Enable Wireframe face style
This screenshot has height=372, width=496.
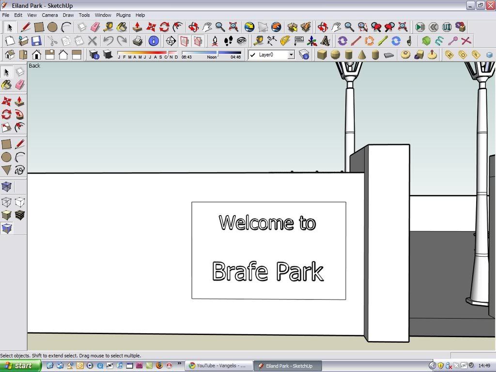(6, 202)
